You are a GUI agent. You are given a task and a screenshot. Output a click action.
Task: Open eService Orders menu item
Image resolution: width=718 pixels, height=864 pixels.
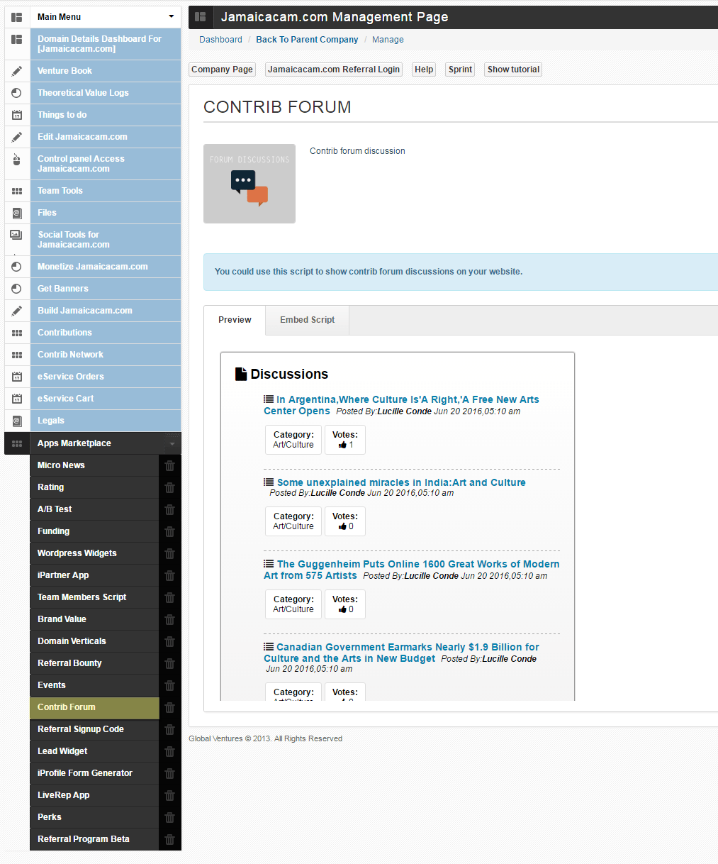click(x=106, y=377)
